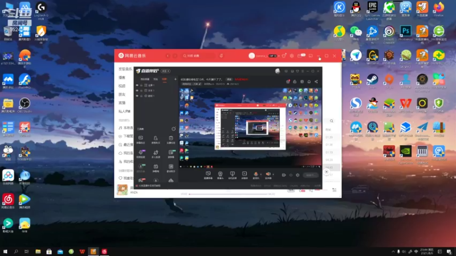Expand mode pill dropdown beside streaming app logo
Viewport: 456px width, 256px height.
coord(165,71)
